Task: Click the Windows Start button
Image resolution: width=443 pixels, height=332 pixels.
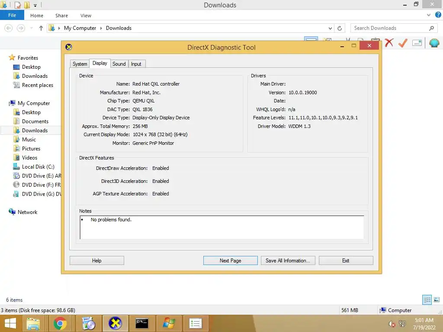Action: point(10,323)
